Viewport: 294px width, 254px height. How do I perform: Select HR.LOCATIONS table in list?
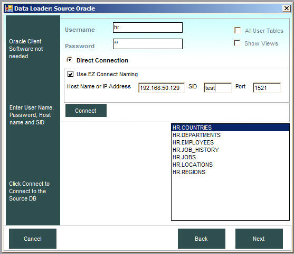click(x=230, y=165)
